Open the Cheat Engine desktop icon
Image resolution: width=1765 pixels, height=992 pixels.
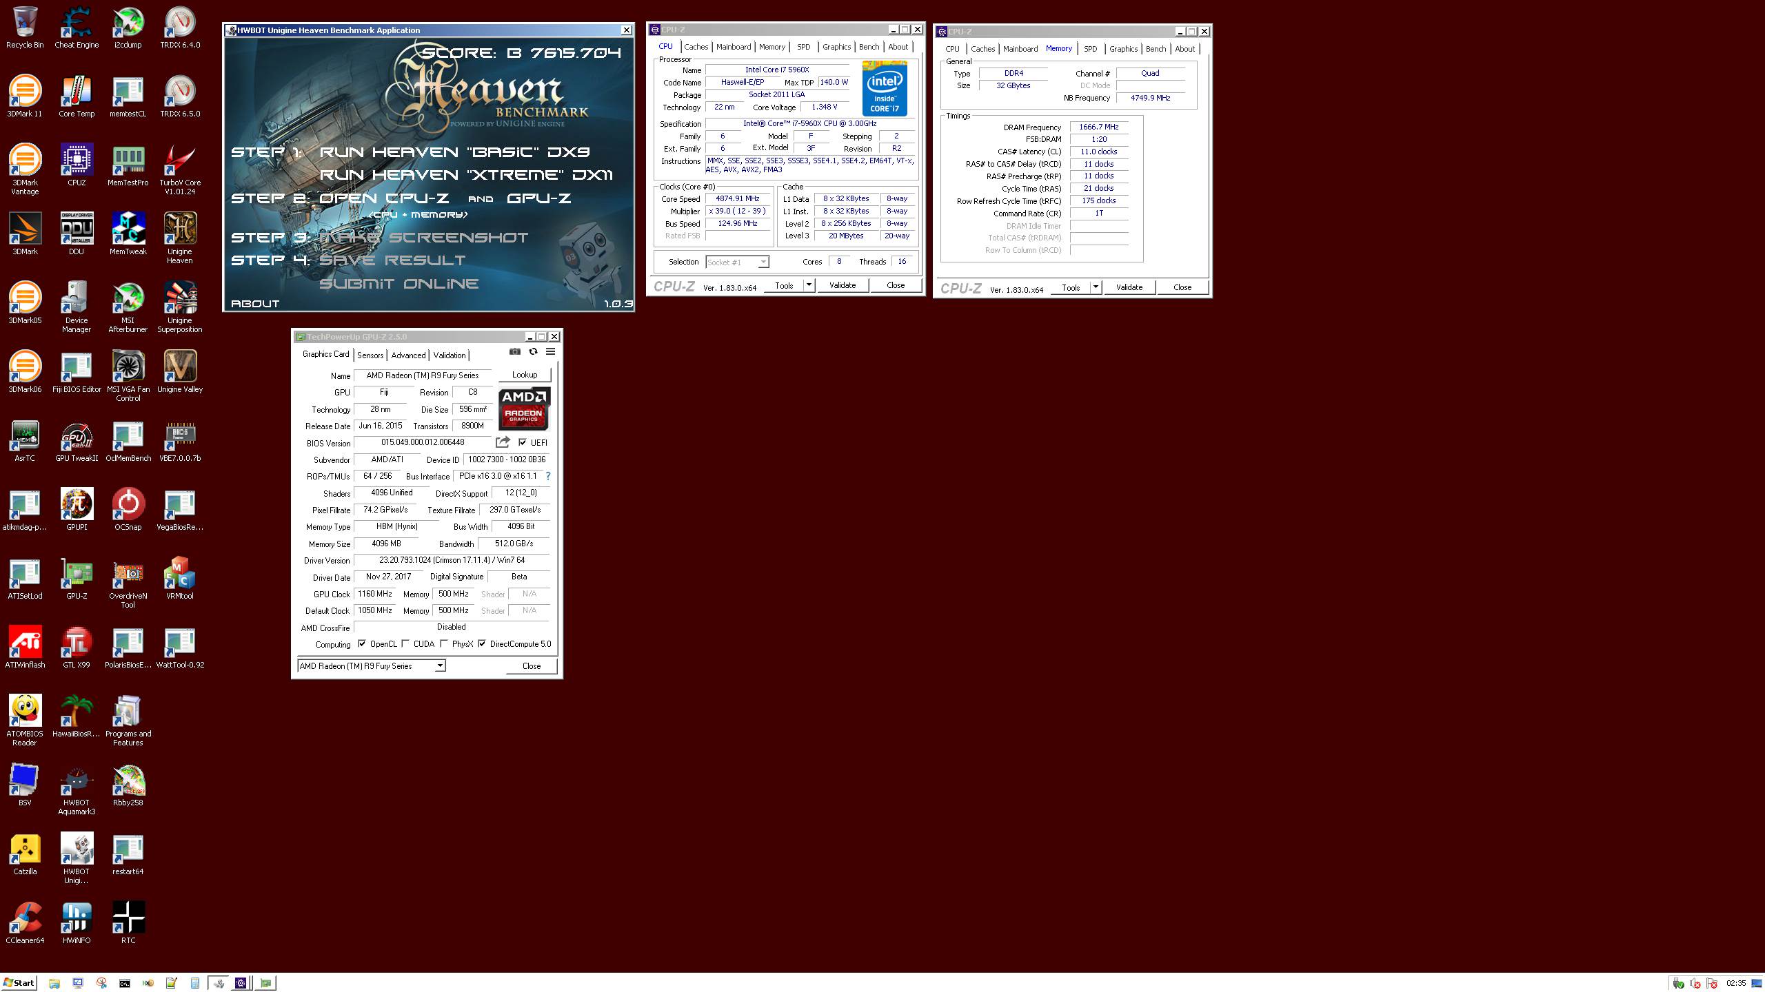(77, 28)
